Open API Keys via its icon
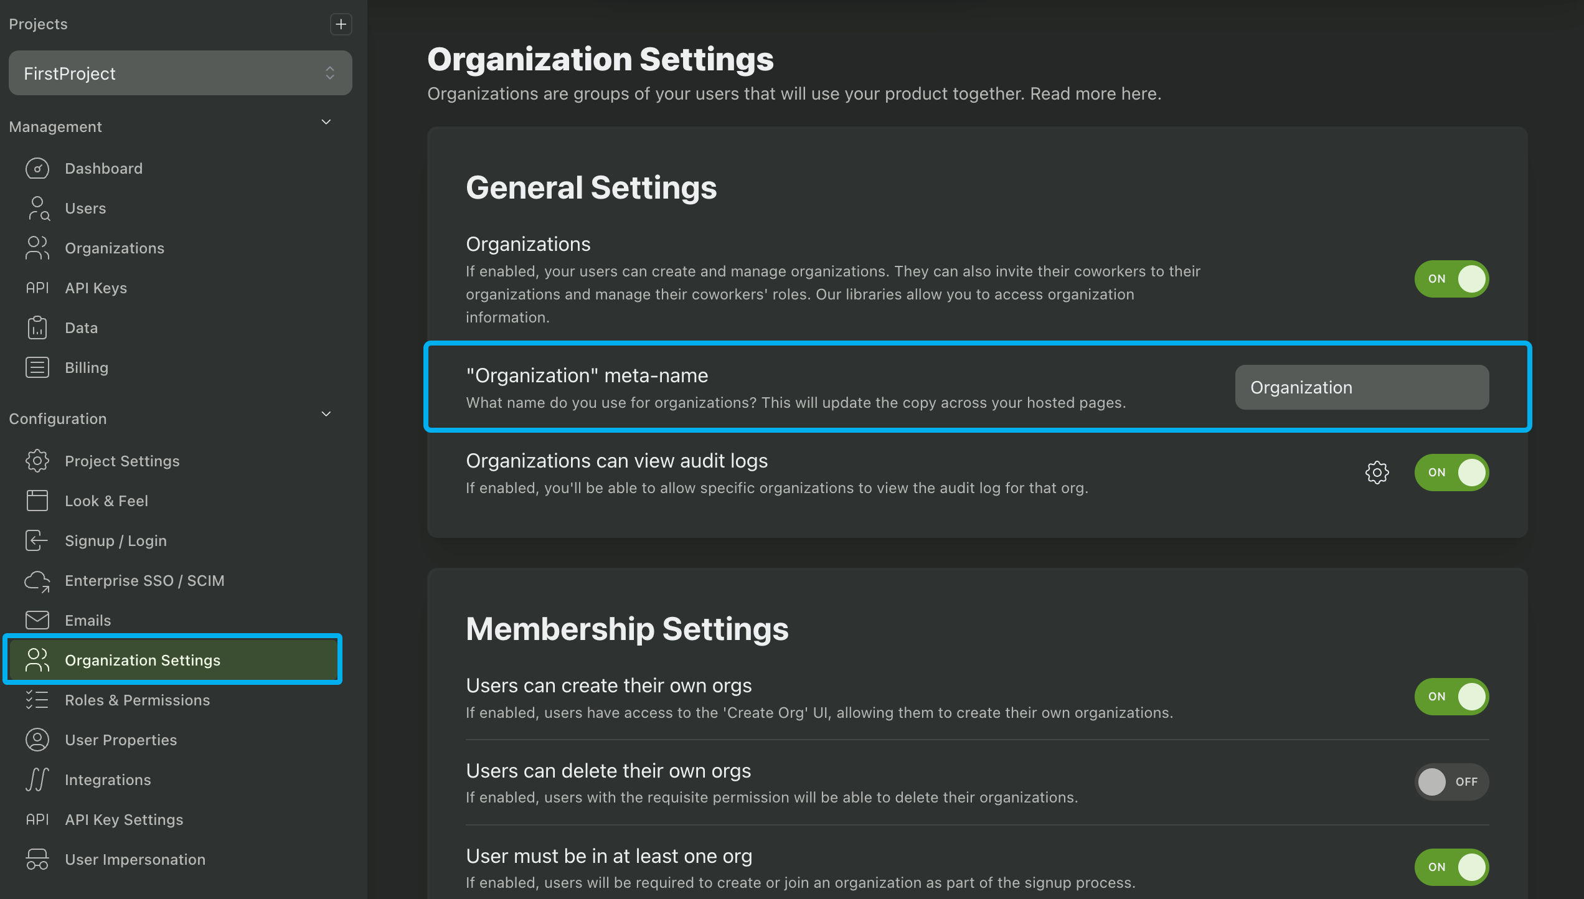Screen dimensions: 1584x899 pyautogui.click(x=37, y=288)
